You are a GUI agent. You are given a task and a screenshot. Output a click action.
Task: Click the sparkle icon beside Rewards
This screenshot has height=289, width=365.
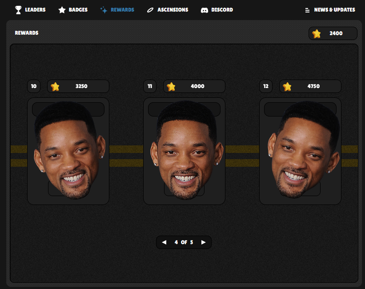click(x=104, y=10)
